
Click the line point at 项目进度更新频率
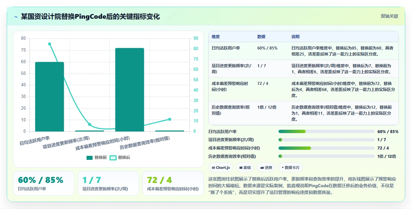(90, 124)
